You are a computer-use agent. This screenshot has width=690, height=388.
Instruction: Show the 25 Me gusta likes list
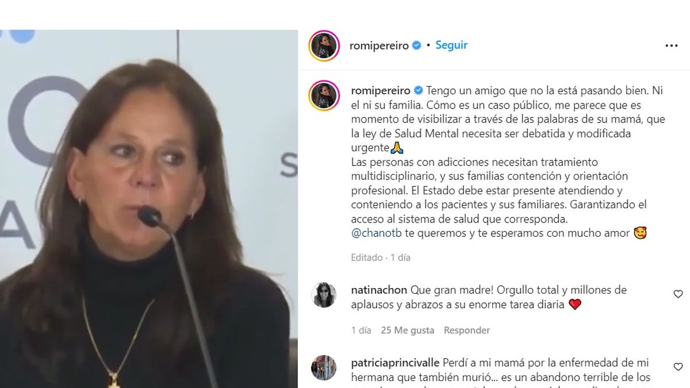click(408, 331)
